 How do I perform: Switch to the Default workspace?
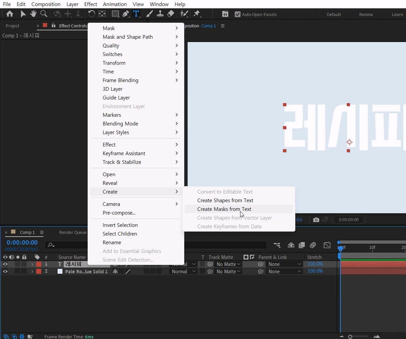pos(334,14)
